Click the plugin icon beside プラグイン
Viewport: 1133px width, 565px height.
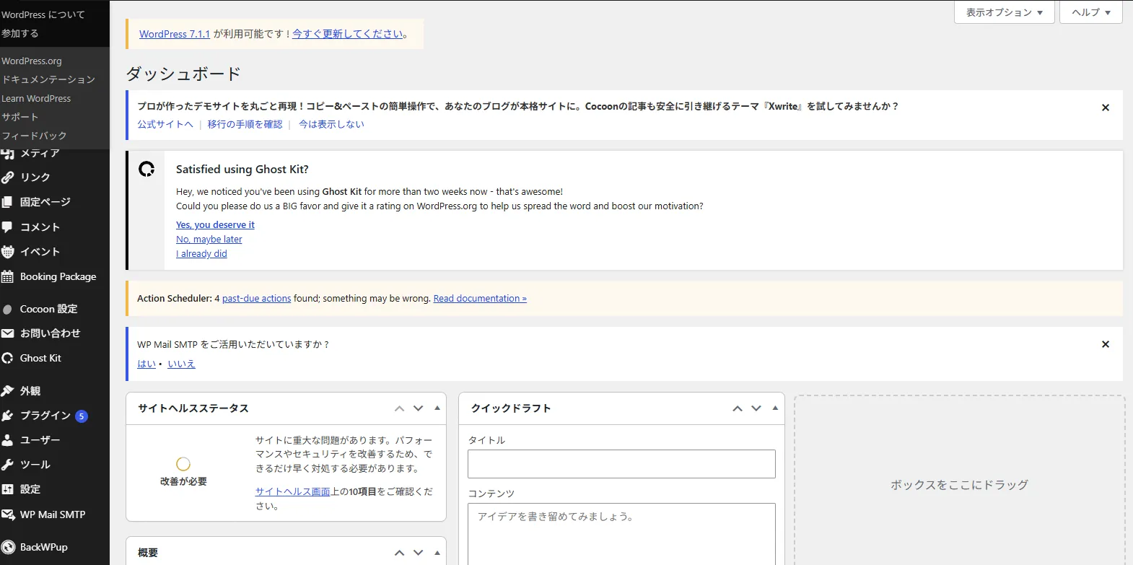coord(8,416)
